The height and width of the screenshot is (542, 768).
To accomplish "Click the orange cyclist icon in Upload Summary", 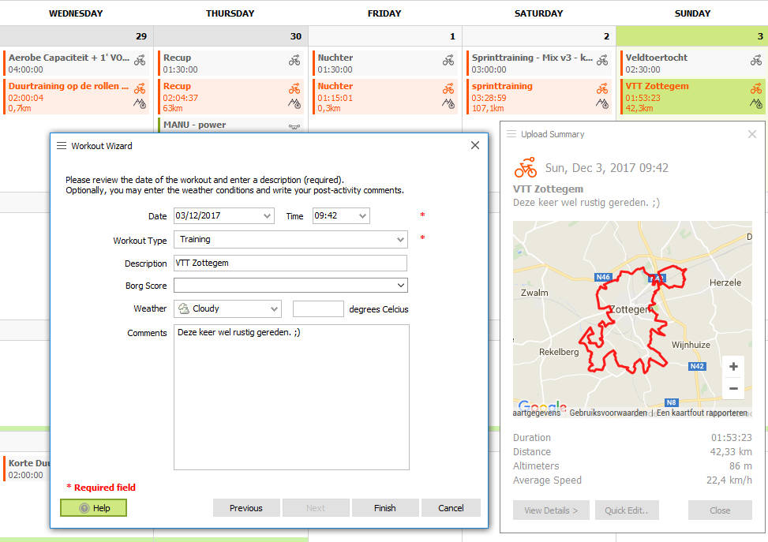I will (525, 167).
